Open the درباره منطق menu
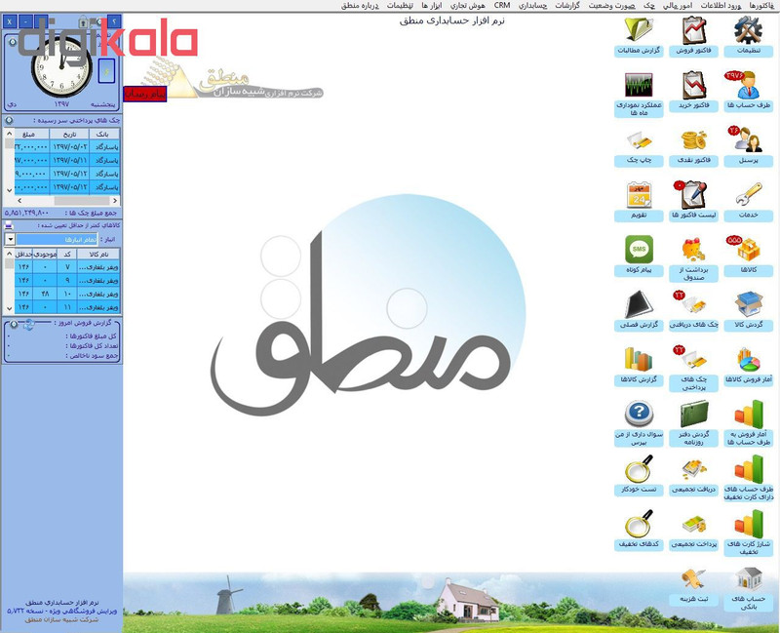Image resolution: width=780 pixels, height=633 pixels. coord(360,6)
